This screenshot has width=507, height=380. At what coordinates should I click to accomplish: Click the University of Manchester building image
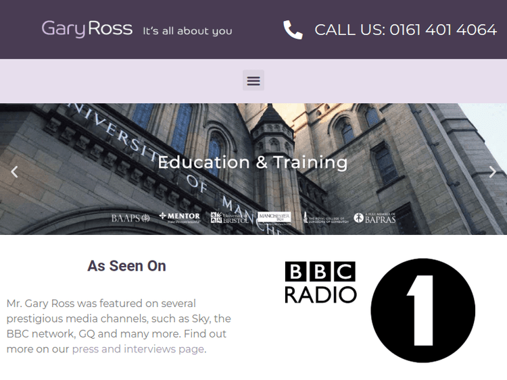click(x=406, y=135)
